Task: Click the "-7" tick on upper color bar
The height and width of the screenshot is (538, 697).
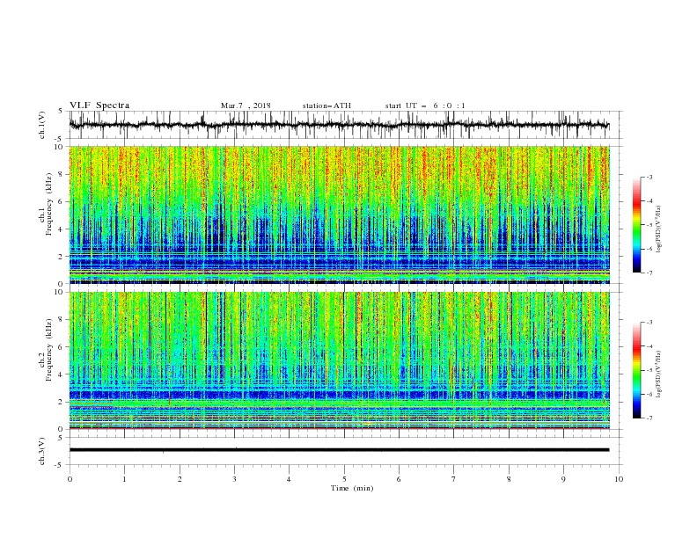Action: (x=649, y=273)
